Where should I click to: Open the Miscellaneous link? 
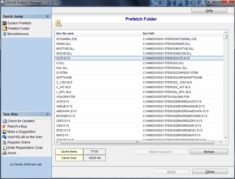(18, 34)
